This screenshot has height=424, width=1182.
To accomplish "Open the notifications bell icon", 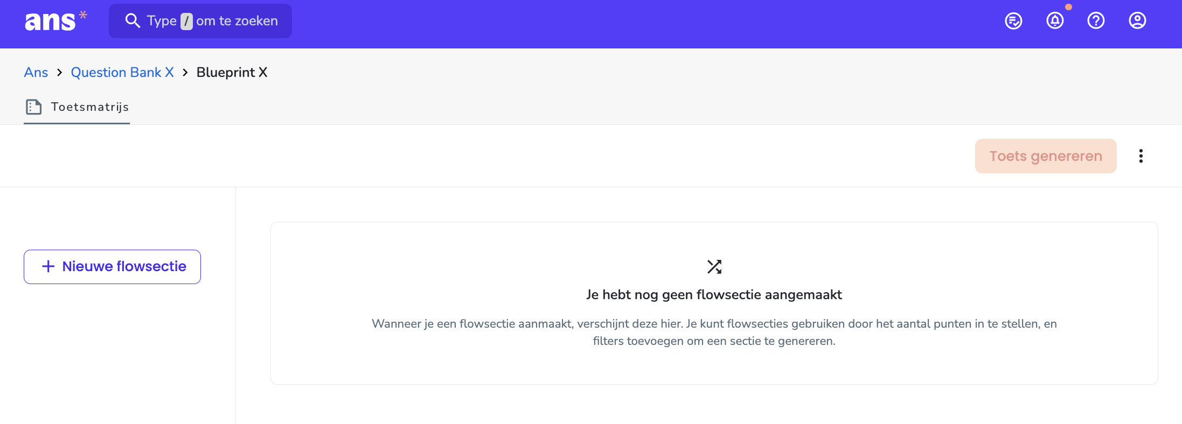I will click(x=1055, y=21).
